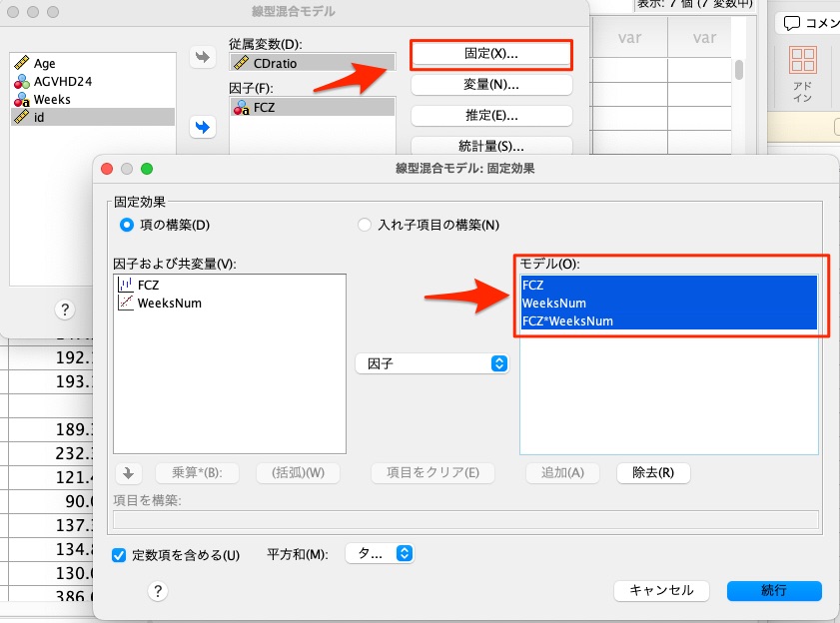
Task: Click the アドイン icon in the ribbon
Action: point(802,74)
